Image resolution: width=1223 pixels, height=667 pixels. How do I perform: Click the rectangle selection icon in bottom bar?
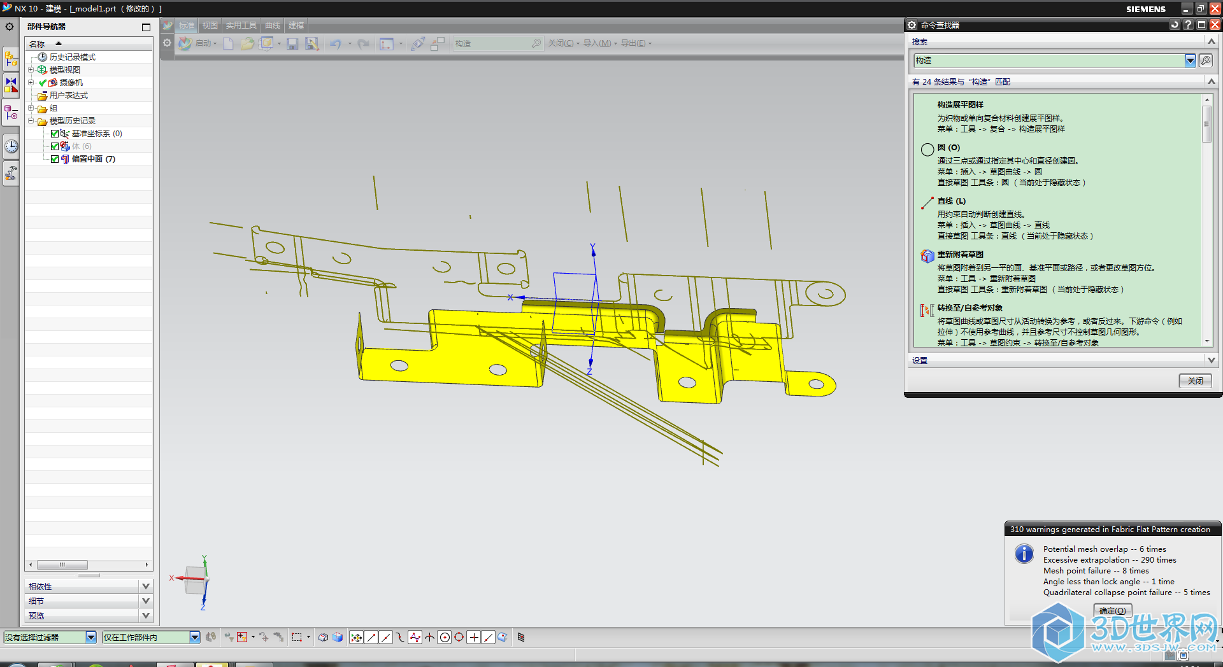pyautogui.click(x=297, y=637)
